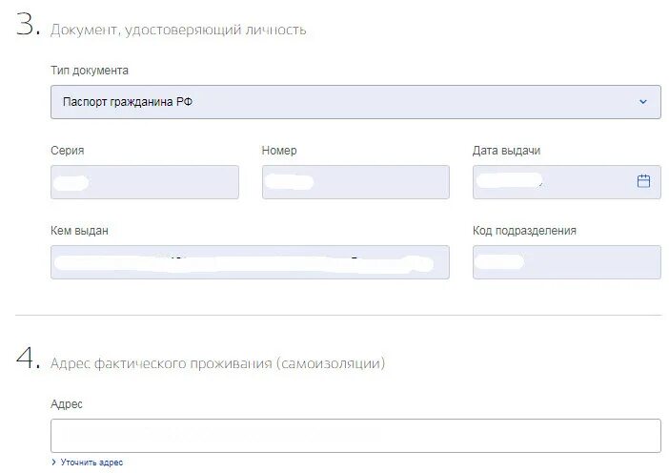669x473 pixels.
Task: Expand the Тип документа dropdown arrow
Action: (x=643, y=102)
